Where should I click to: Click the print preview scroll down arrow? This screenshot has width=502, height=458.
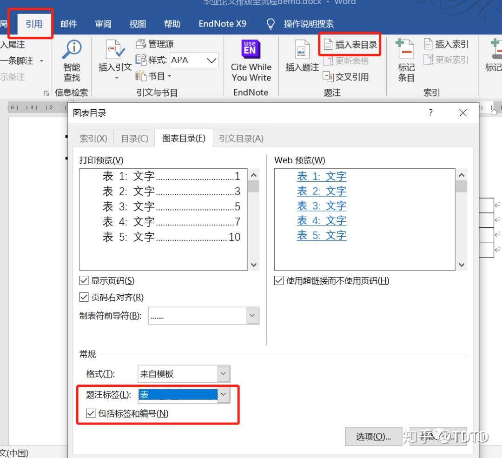(x=254, y=265)
